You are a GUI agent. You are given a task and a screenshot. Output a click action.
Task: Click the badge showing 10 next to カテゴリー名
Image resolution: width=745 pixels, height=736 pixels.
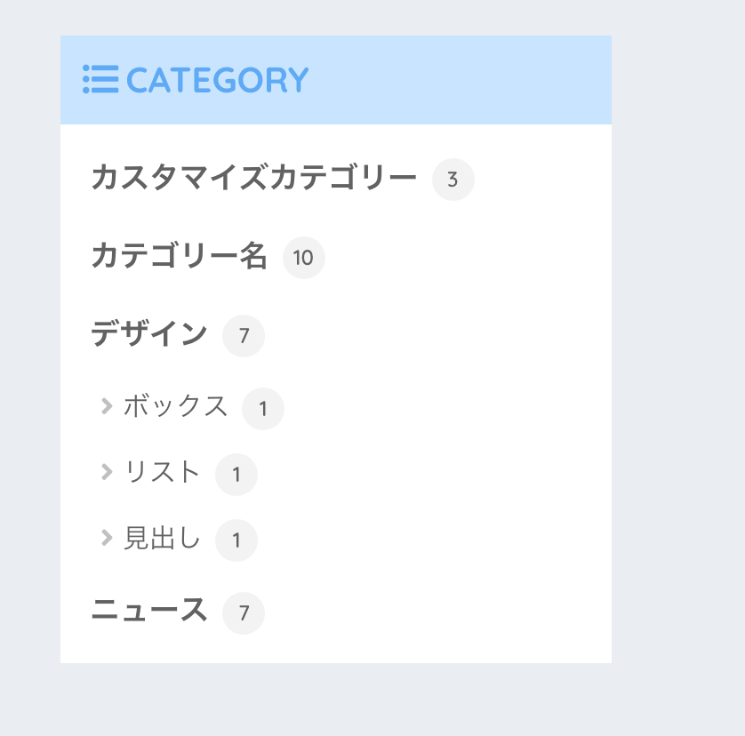coord(303,258)
